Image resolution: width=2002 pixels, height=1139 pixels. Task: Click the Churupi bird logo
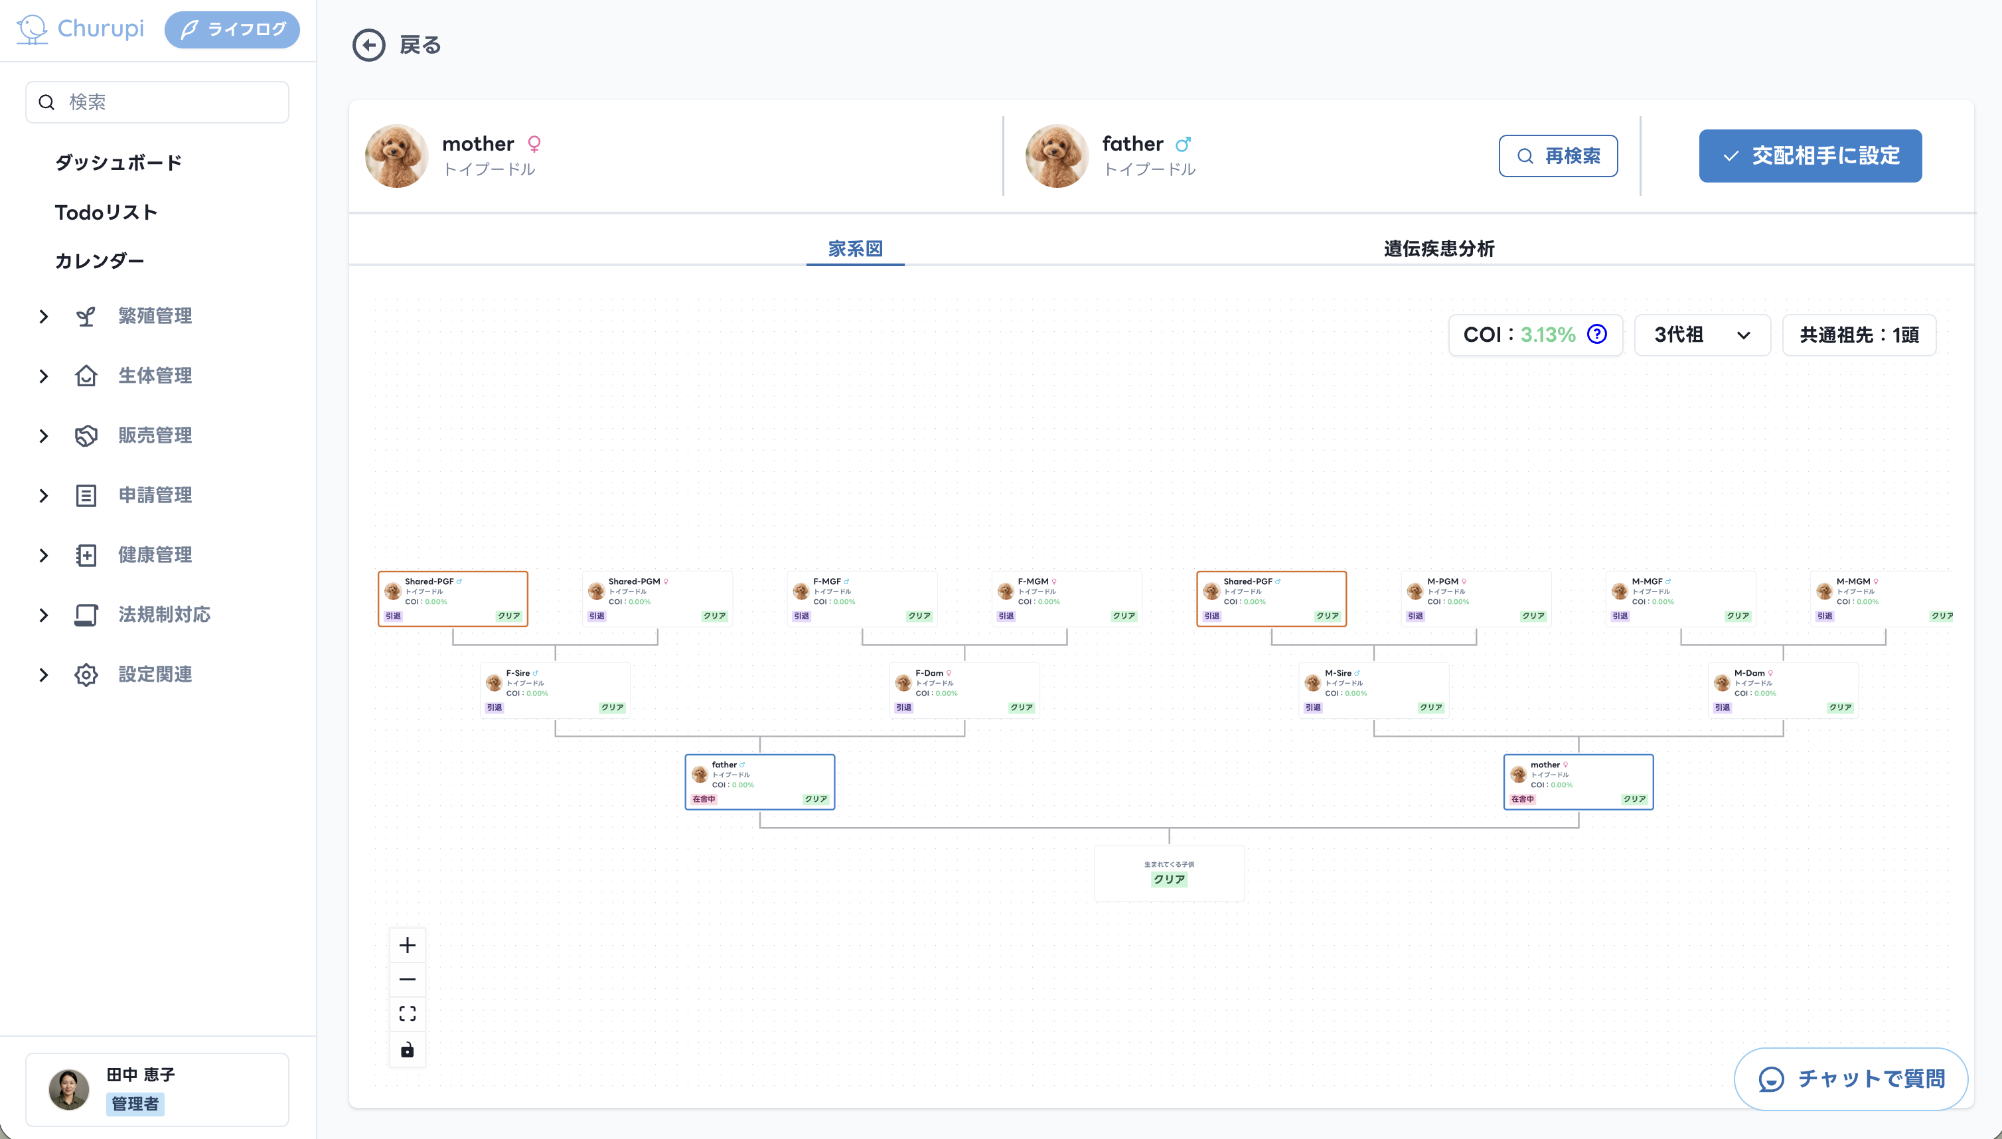32,29
